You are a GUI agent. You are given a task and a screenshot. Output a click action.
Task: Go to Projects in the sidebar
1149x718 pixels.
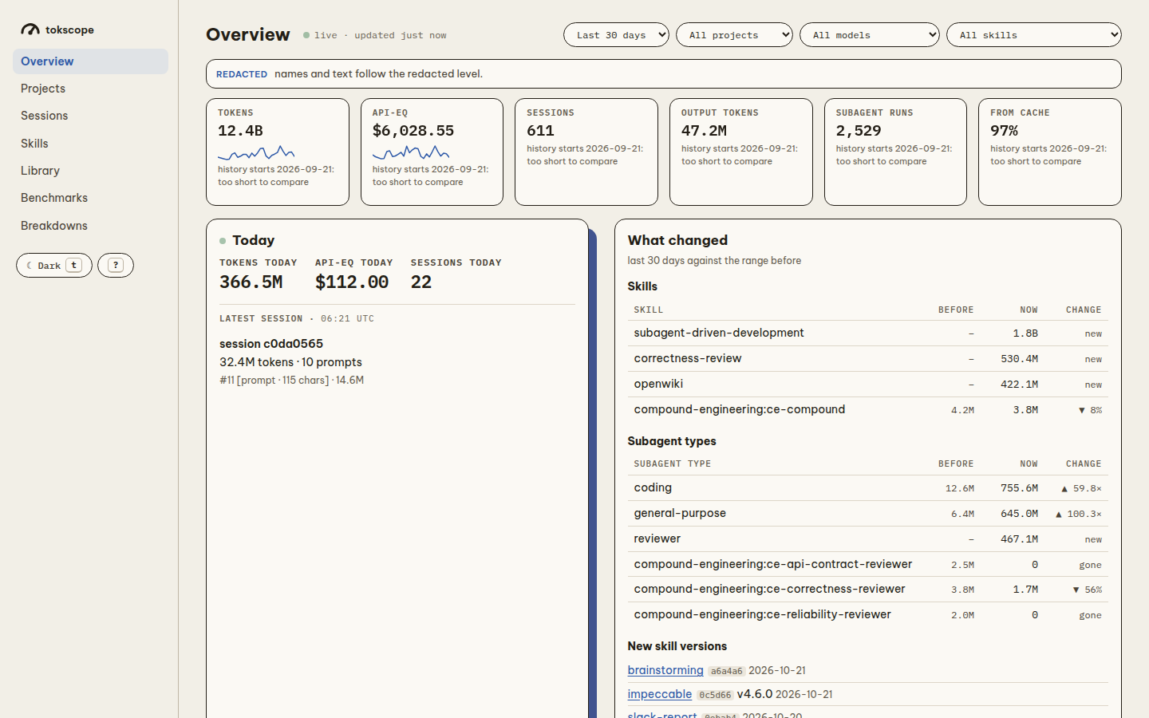click(x=90, y=89)
